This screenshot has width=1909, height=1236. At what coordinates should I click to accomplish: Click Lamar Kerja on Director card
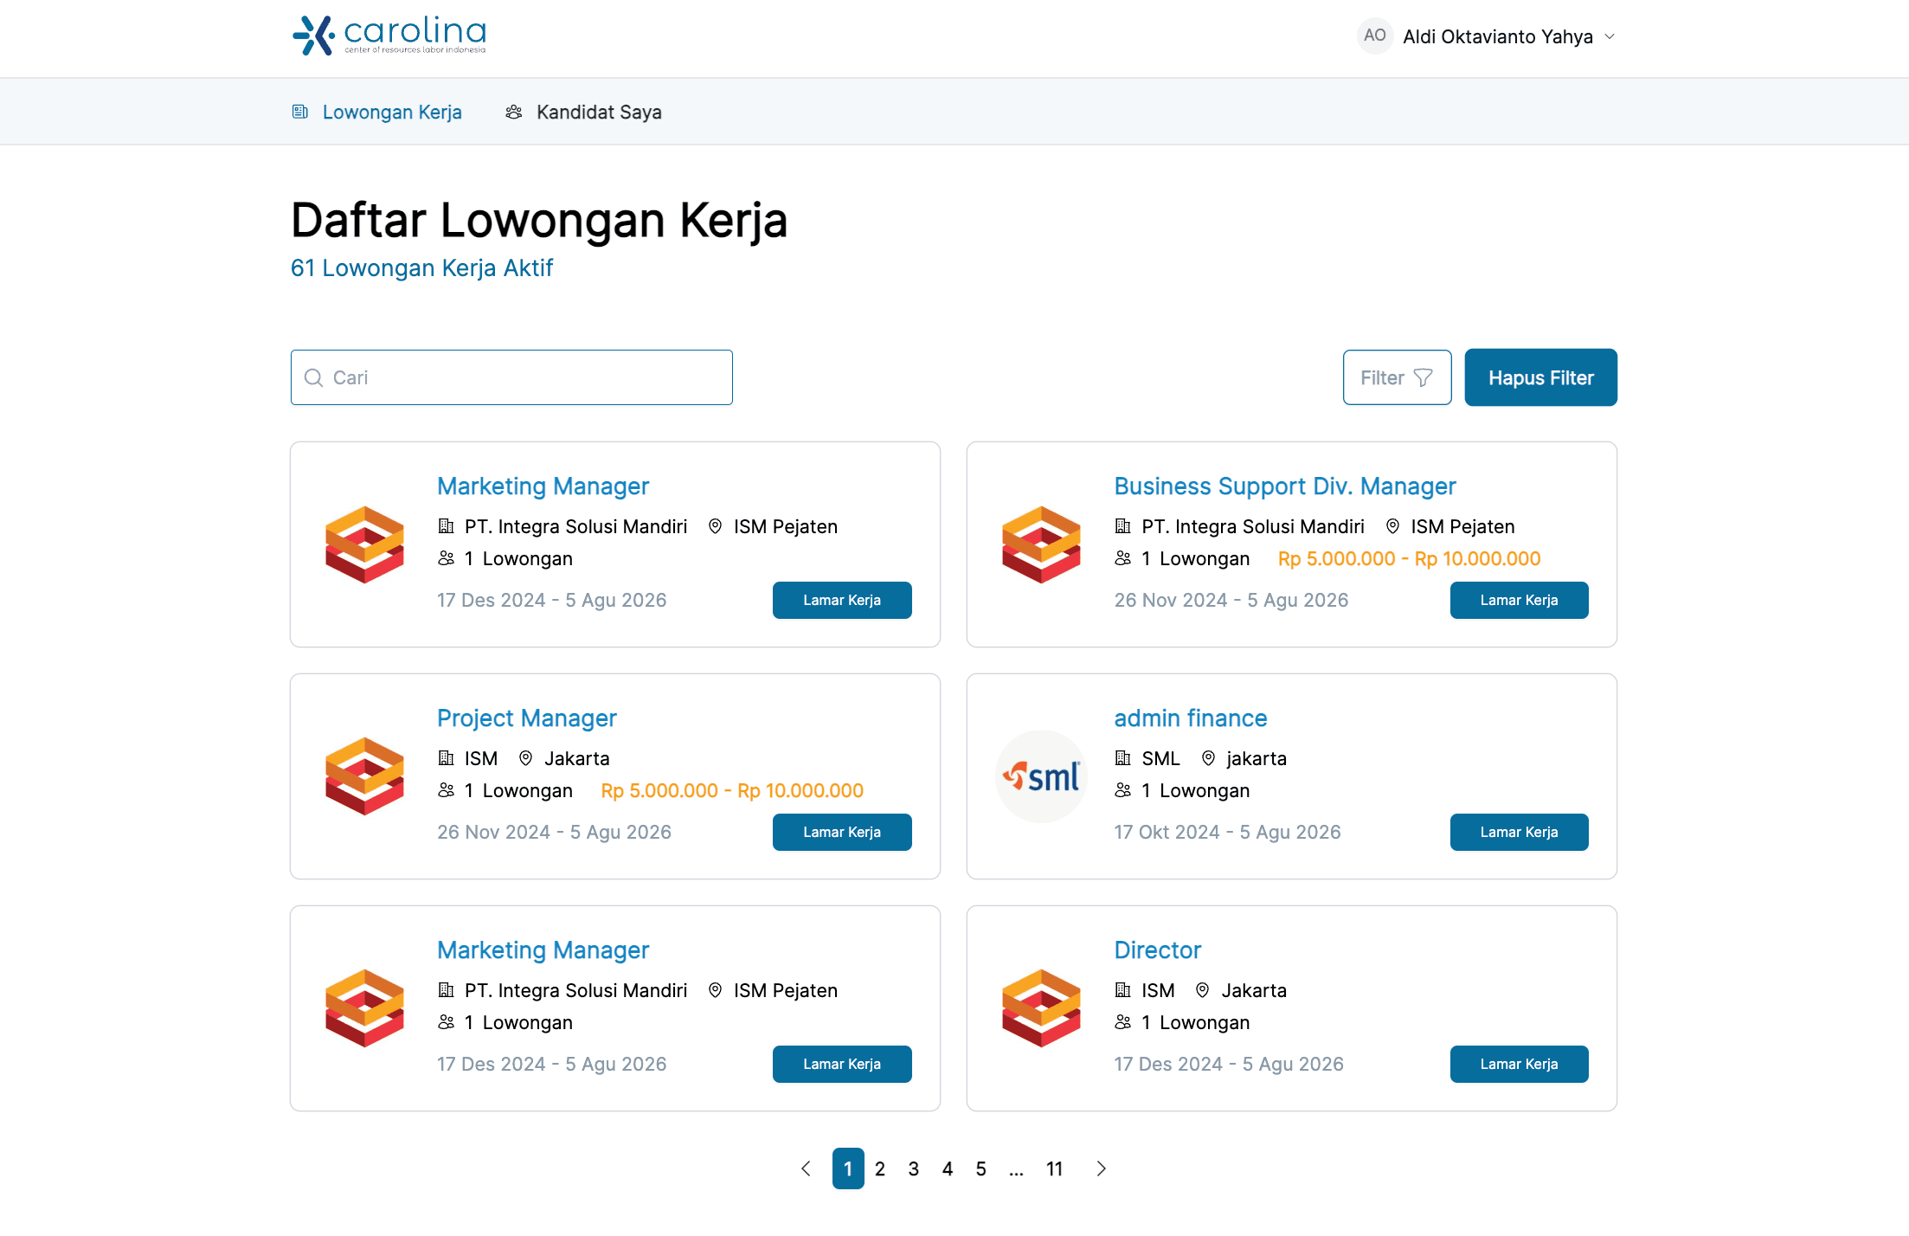1519,1064
